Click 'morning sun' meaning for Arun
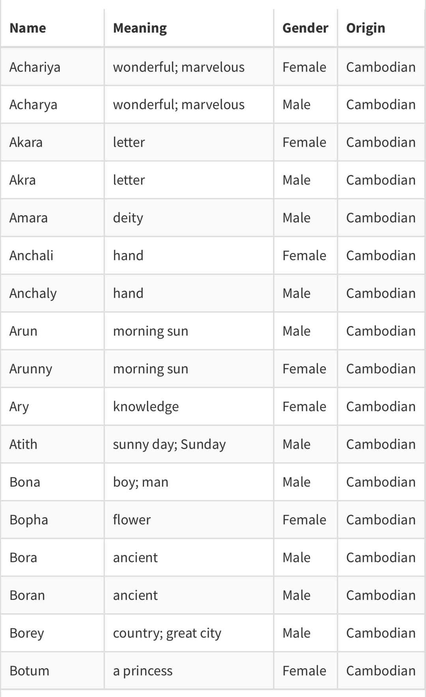This screenshot has width=426, height=697. coord(151,331)
